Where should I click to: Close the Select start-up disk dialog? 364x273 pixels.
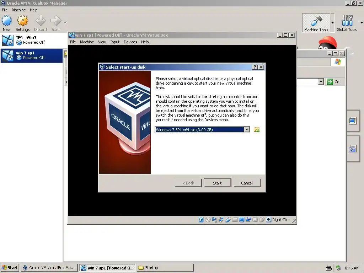[261, 67]
